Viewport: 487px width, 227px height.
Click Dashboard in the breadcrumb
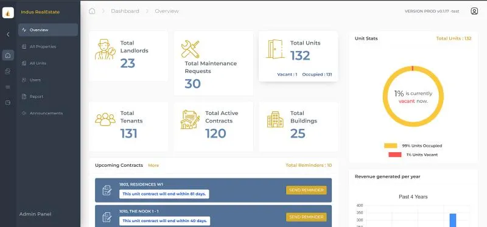[125, 11]
